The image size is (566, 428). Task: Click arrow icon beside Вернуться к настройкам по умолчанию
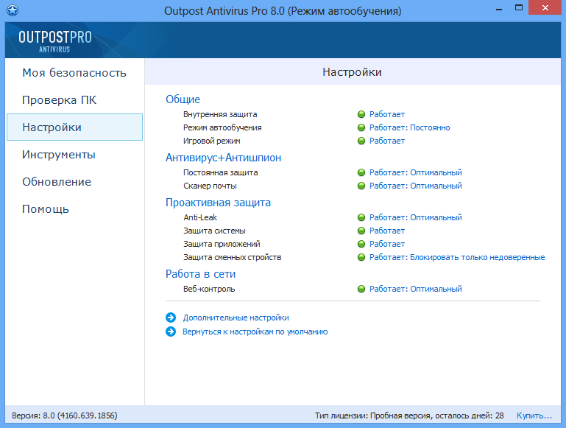(171, 331)
